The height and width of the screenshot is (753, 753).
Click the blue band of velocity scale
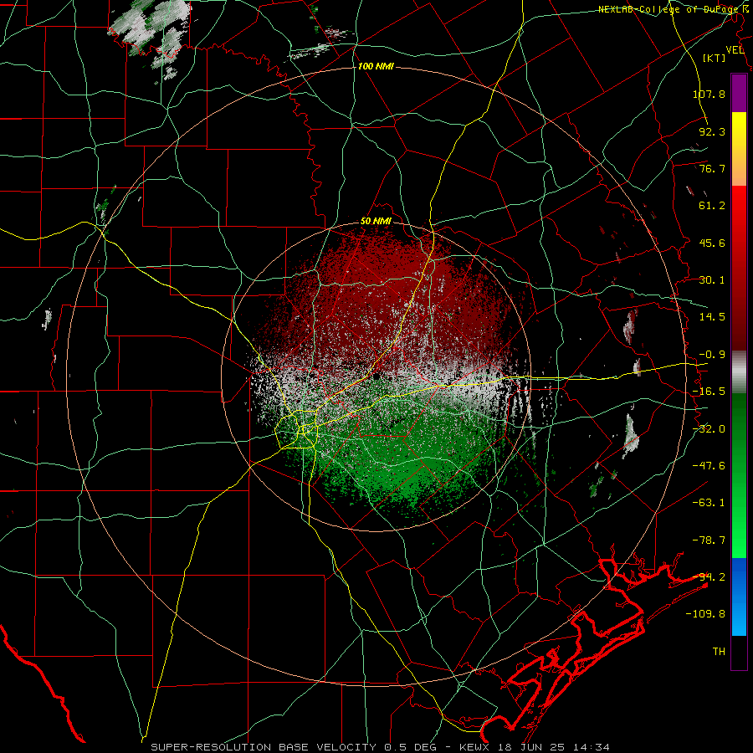click(x=739, y=597)
